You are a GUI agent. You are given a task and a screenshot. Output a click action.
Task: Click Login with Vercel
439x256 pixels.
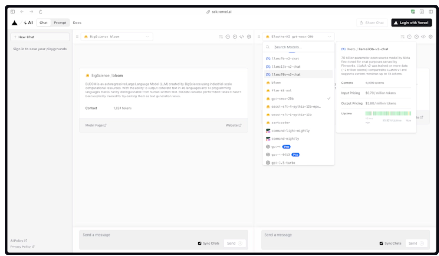point(411,23)
